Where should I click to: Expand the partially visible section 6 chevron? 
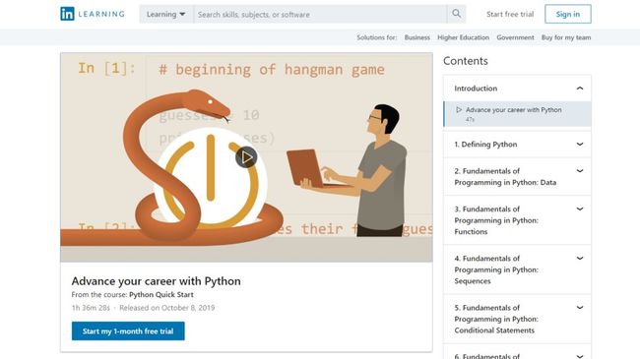(x=580, y=356)
